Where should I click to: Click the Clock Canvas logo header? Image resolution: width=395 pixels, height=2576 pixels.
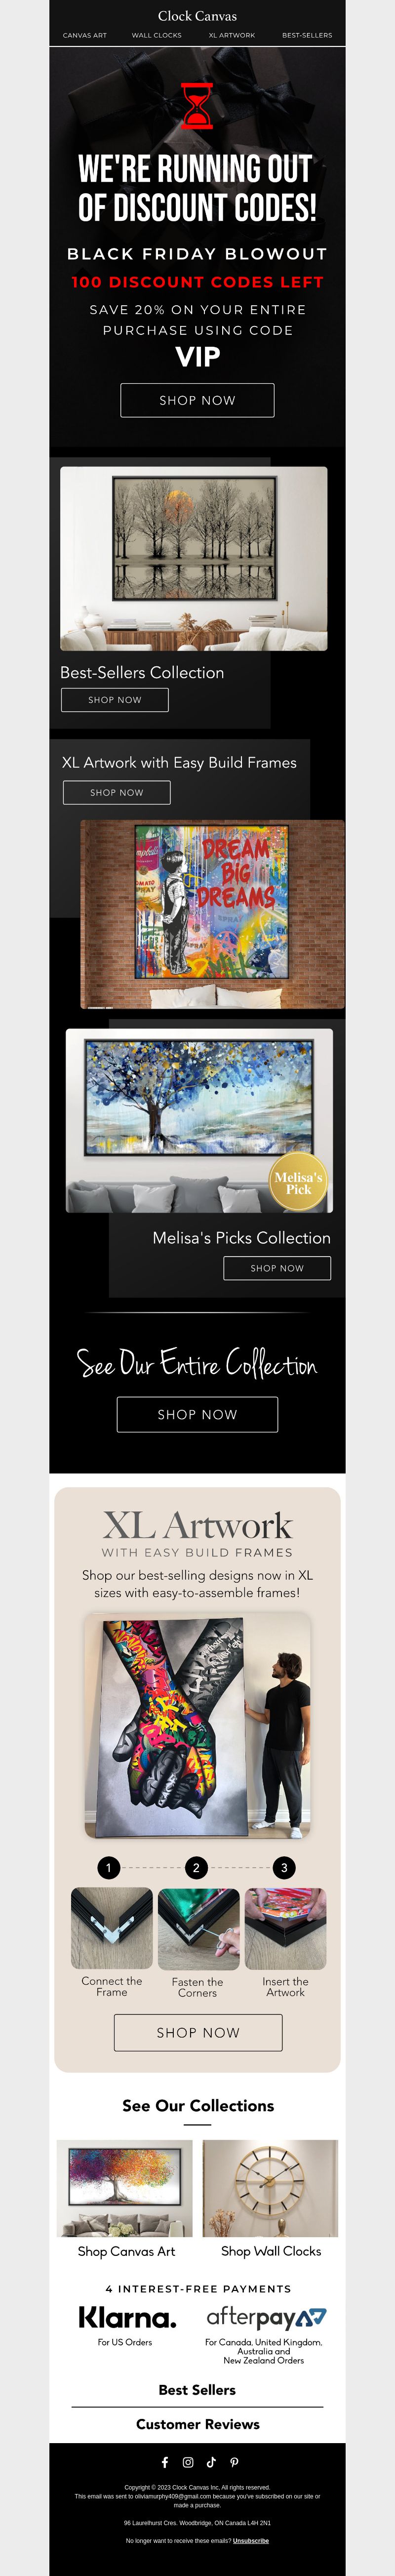pyautogui.click(x=197, y=16)
